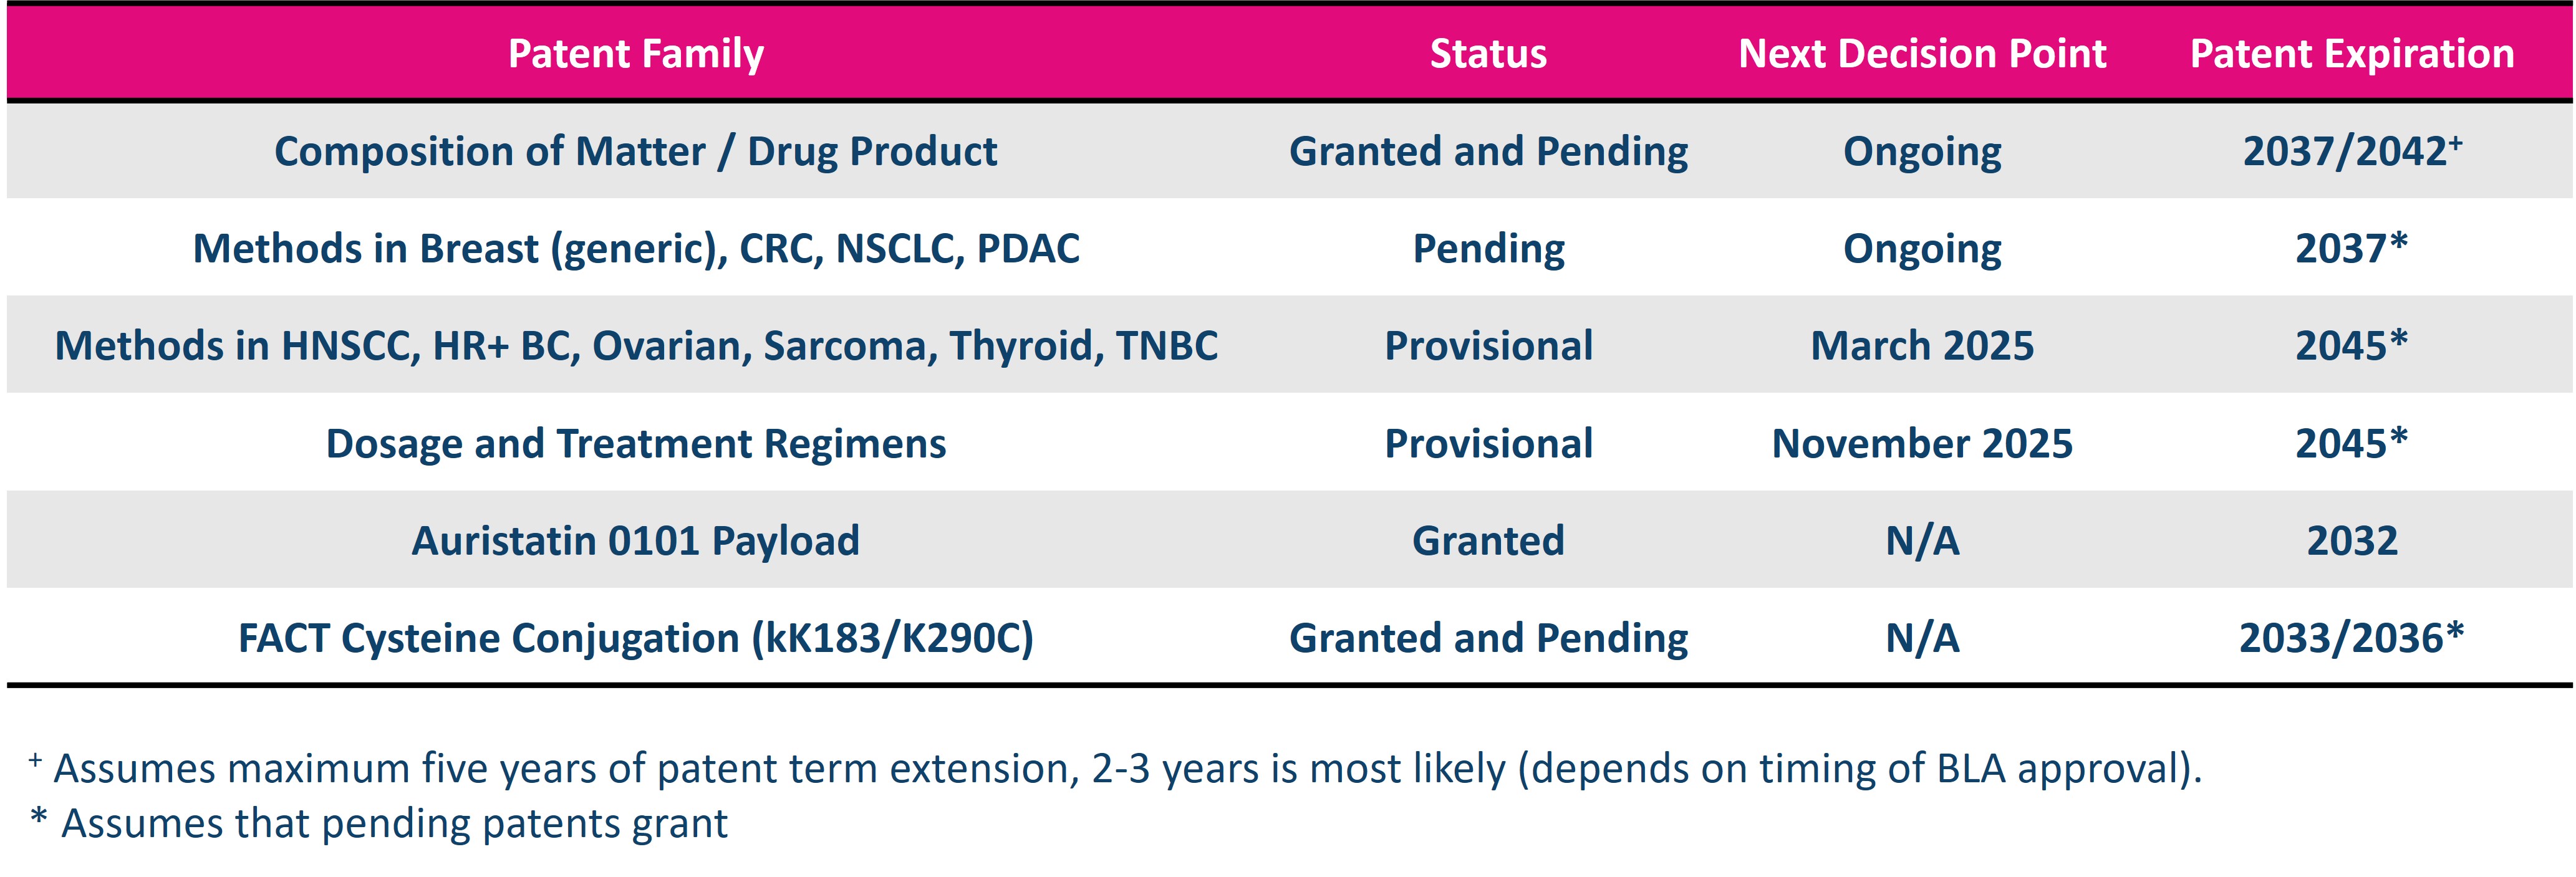
Task: Click the Patent Family column header
Action: (635, 54)
